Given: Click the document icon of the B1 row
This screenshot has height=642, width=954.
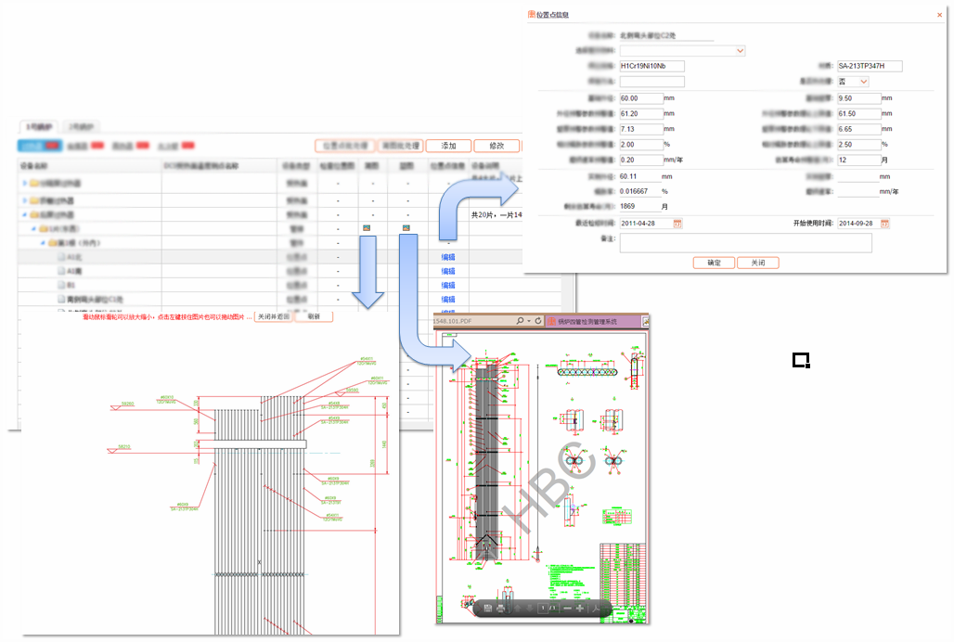Looking at the screenshot, I should [61, 285].
